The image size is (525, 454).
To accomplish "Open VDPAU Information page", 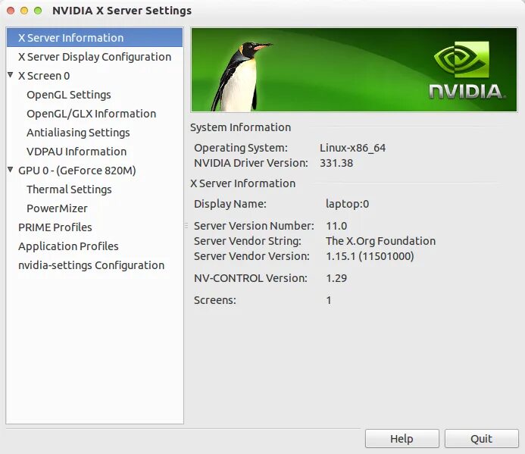I will (77, 152).
